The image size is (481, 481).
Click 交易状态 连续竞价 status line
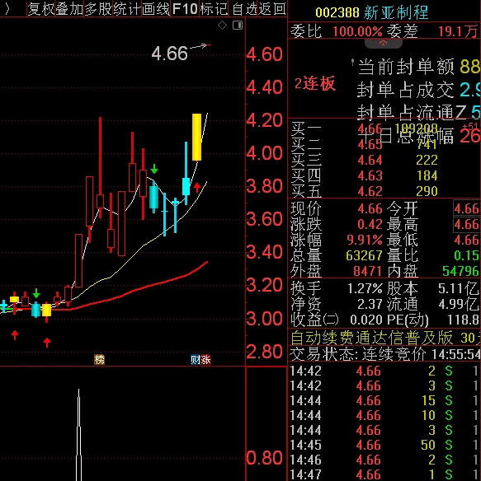385,354
